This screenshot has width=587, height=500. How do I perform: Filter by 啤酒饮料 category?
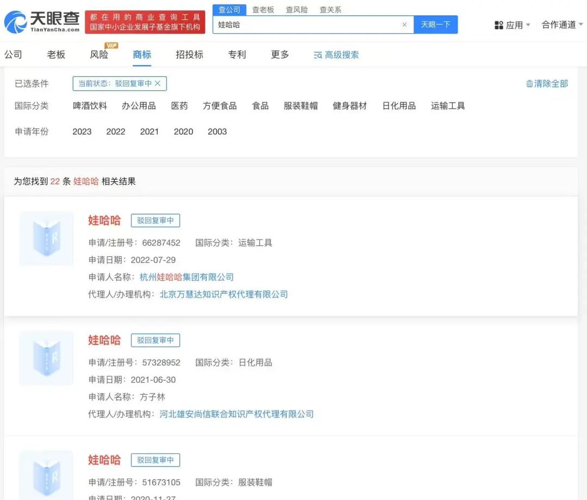click(x=90, y=106)
